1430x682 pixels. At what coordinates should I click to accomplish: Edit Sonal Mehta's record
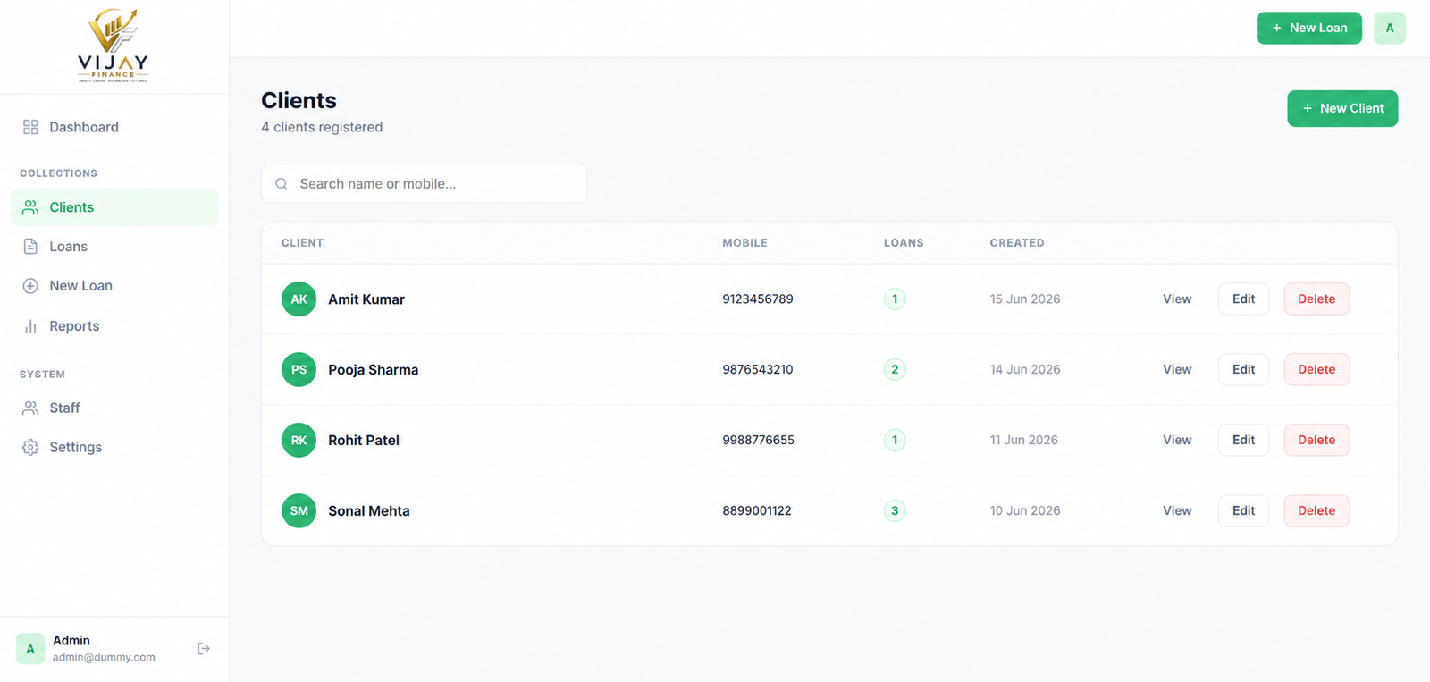[x=1243, y=510]
